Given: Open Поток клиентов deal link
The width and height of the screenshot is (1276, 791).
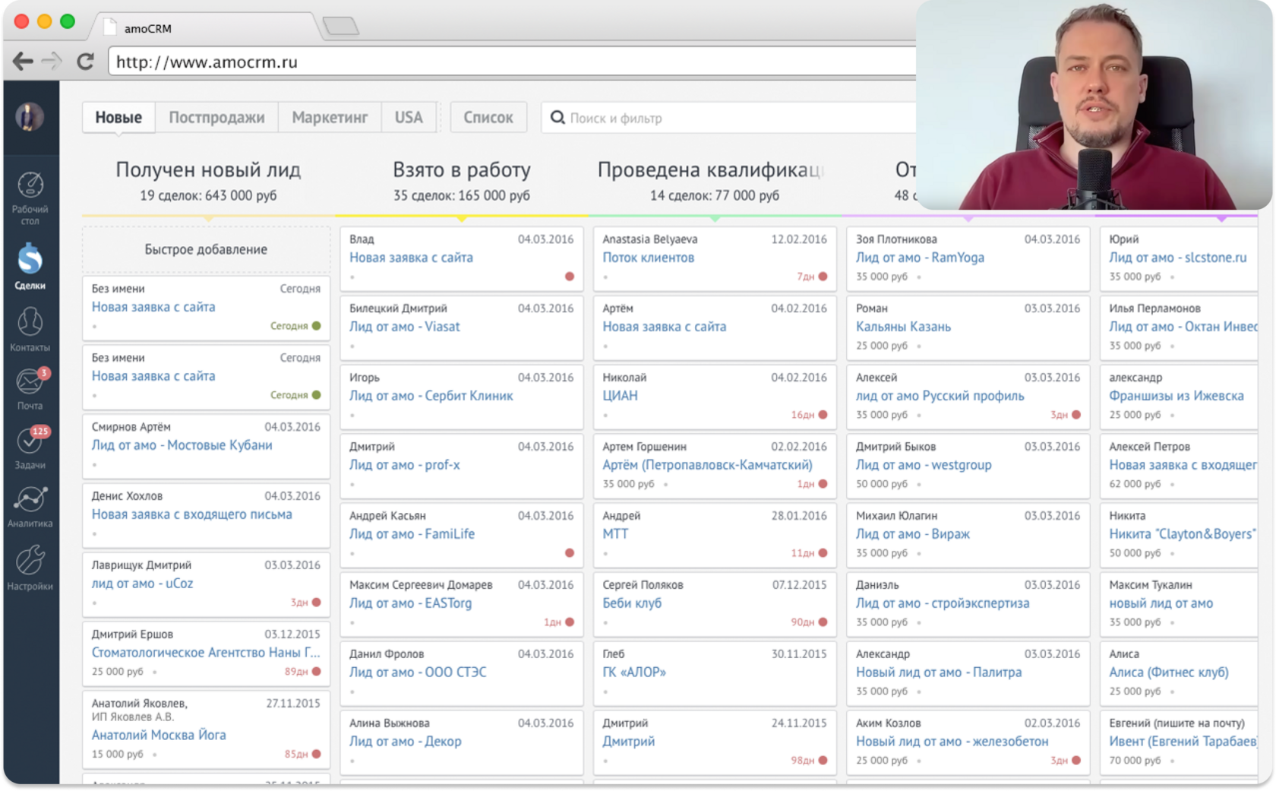Looking at the screenshot, I should (x=649, y=258).
